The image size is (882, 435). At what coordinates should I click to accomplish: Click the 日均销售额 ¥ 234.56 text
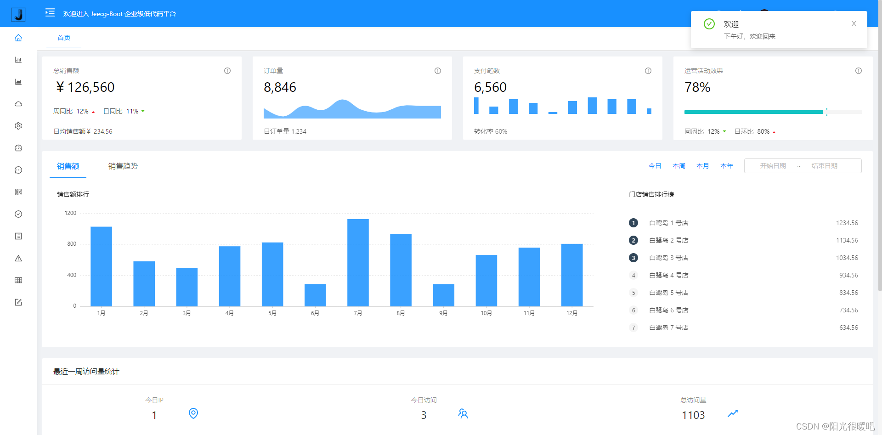coord(83,131)
